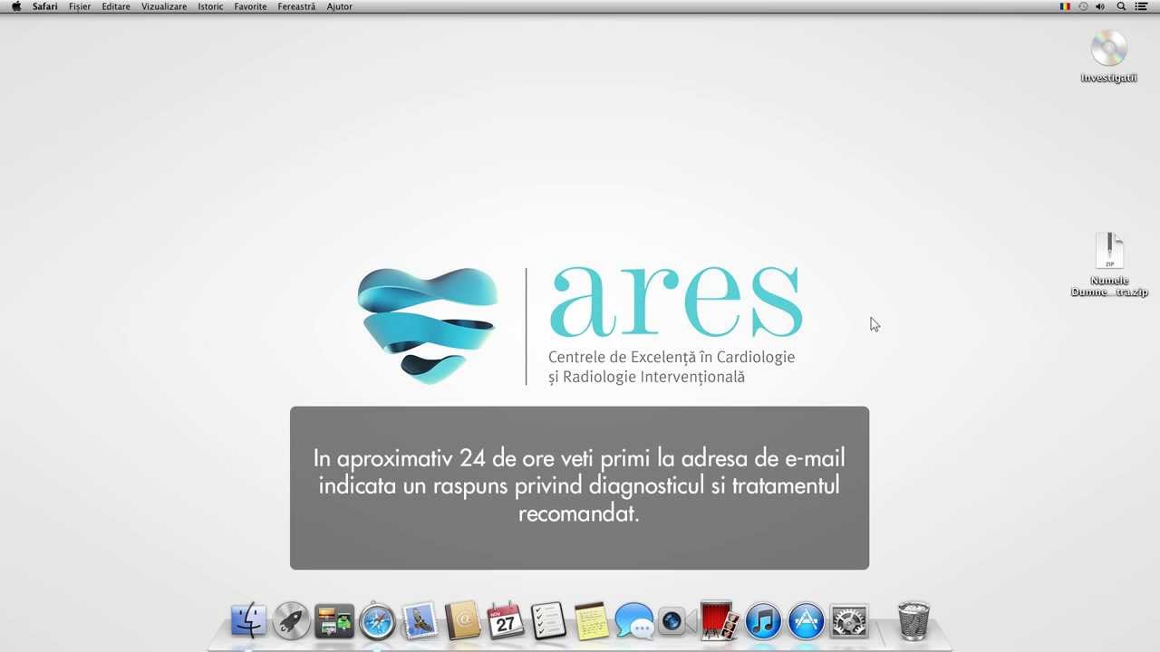
Task: Open Launchpad from the Dock
Action: coord(291,621)
